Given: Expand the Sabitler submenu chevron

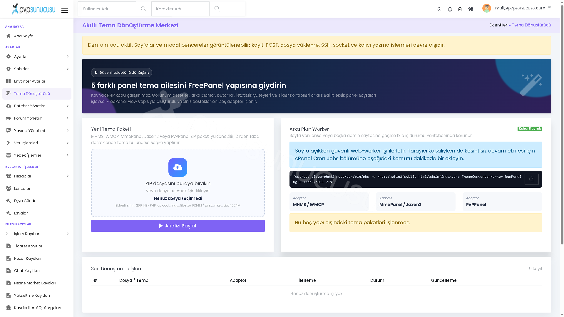Looking at the screenshot, I should click(x=68, y=69).
